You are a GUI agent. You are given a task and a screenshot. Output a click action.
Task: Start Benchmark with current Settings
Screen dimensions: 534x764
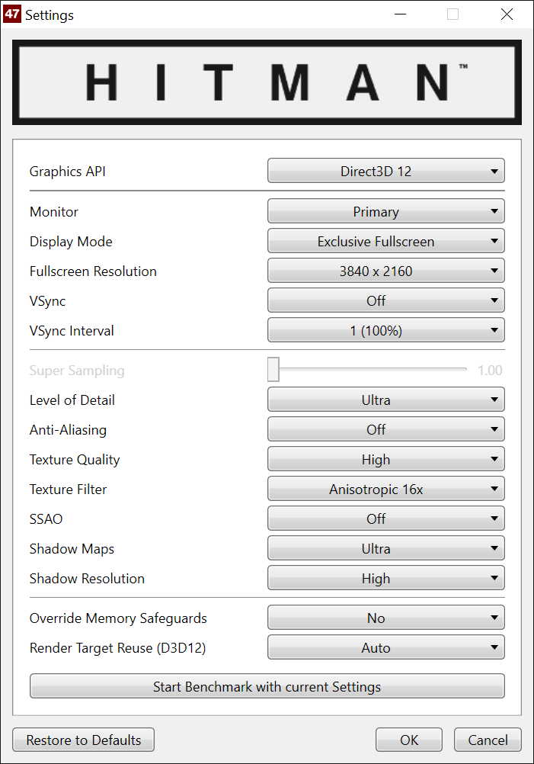point(267,686)
